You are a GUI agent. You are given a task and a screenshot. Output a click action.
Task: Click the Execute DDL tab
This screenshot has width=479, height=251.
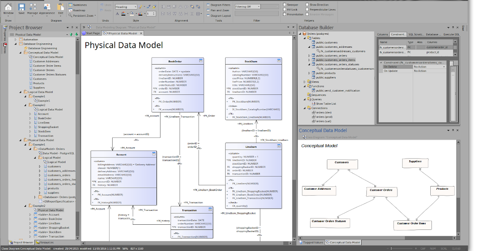click(451, 34)
